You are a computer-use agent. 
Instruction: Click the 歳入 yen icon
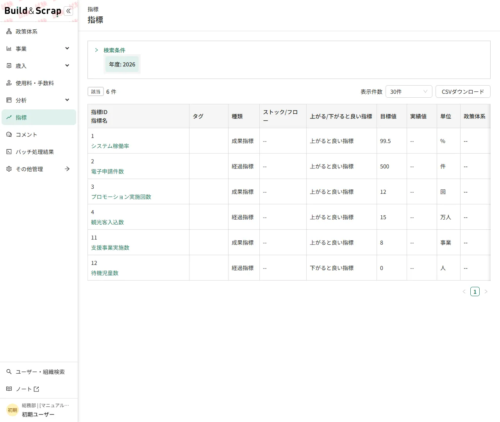click(x=9, y=66)
